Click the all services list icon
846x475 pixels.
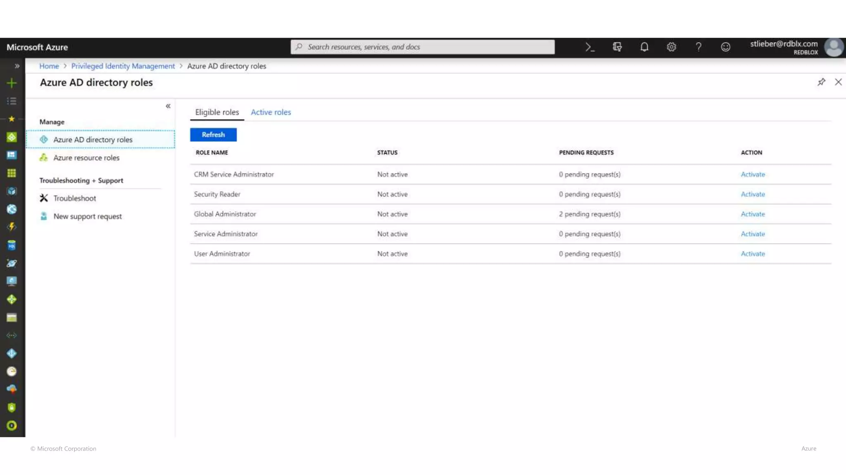pyautogui.click(x=12, y=101)
